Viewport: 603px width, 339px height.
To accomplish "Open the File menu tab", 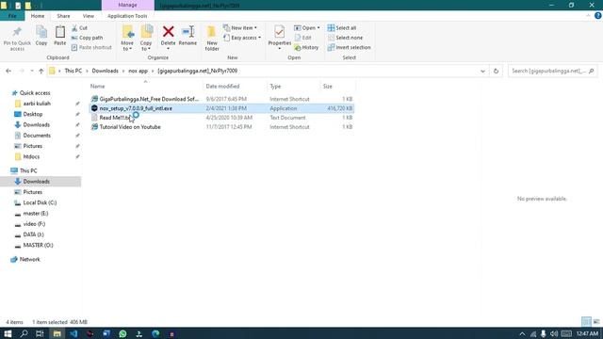I will coord(12,16).
